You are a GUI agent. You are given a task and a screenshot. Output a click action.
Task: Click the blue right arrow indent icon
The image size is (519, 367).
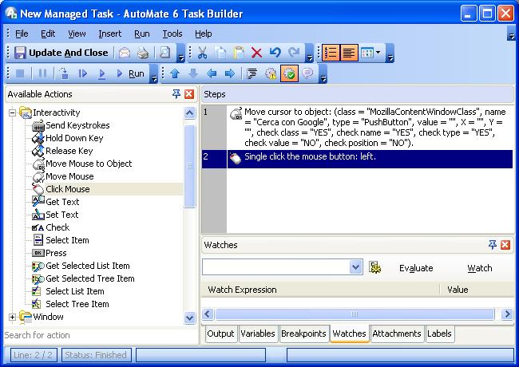tap(230, 73)
